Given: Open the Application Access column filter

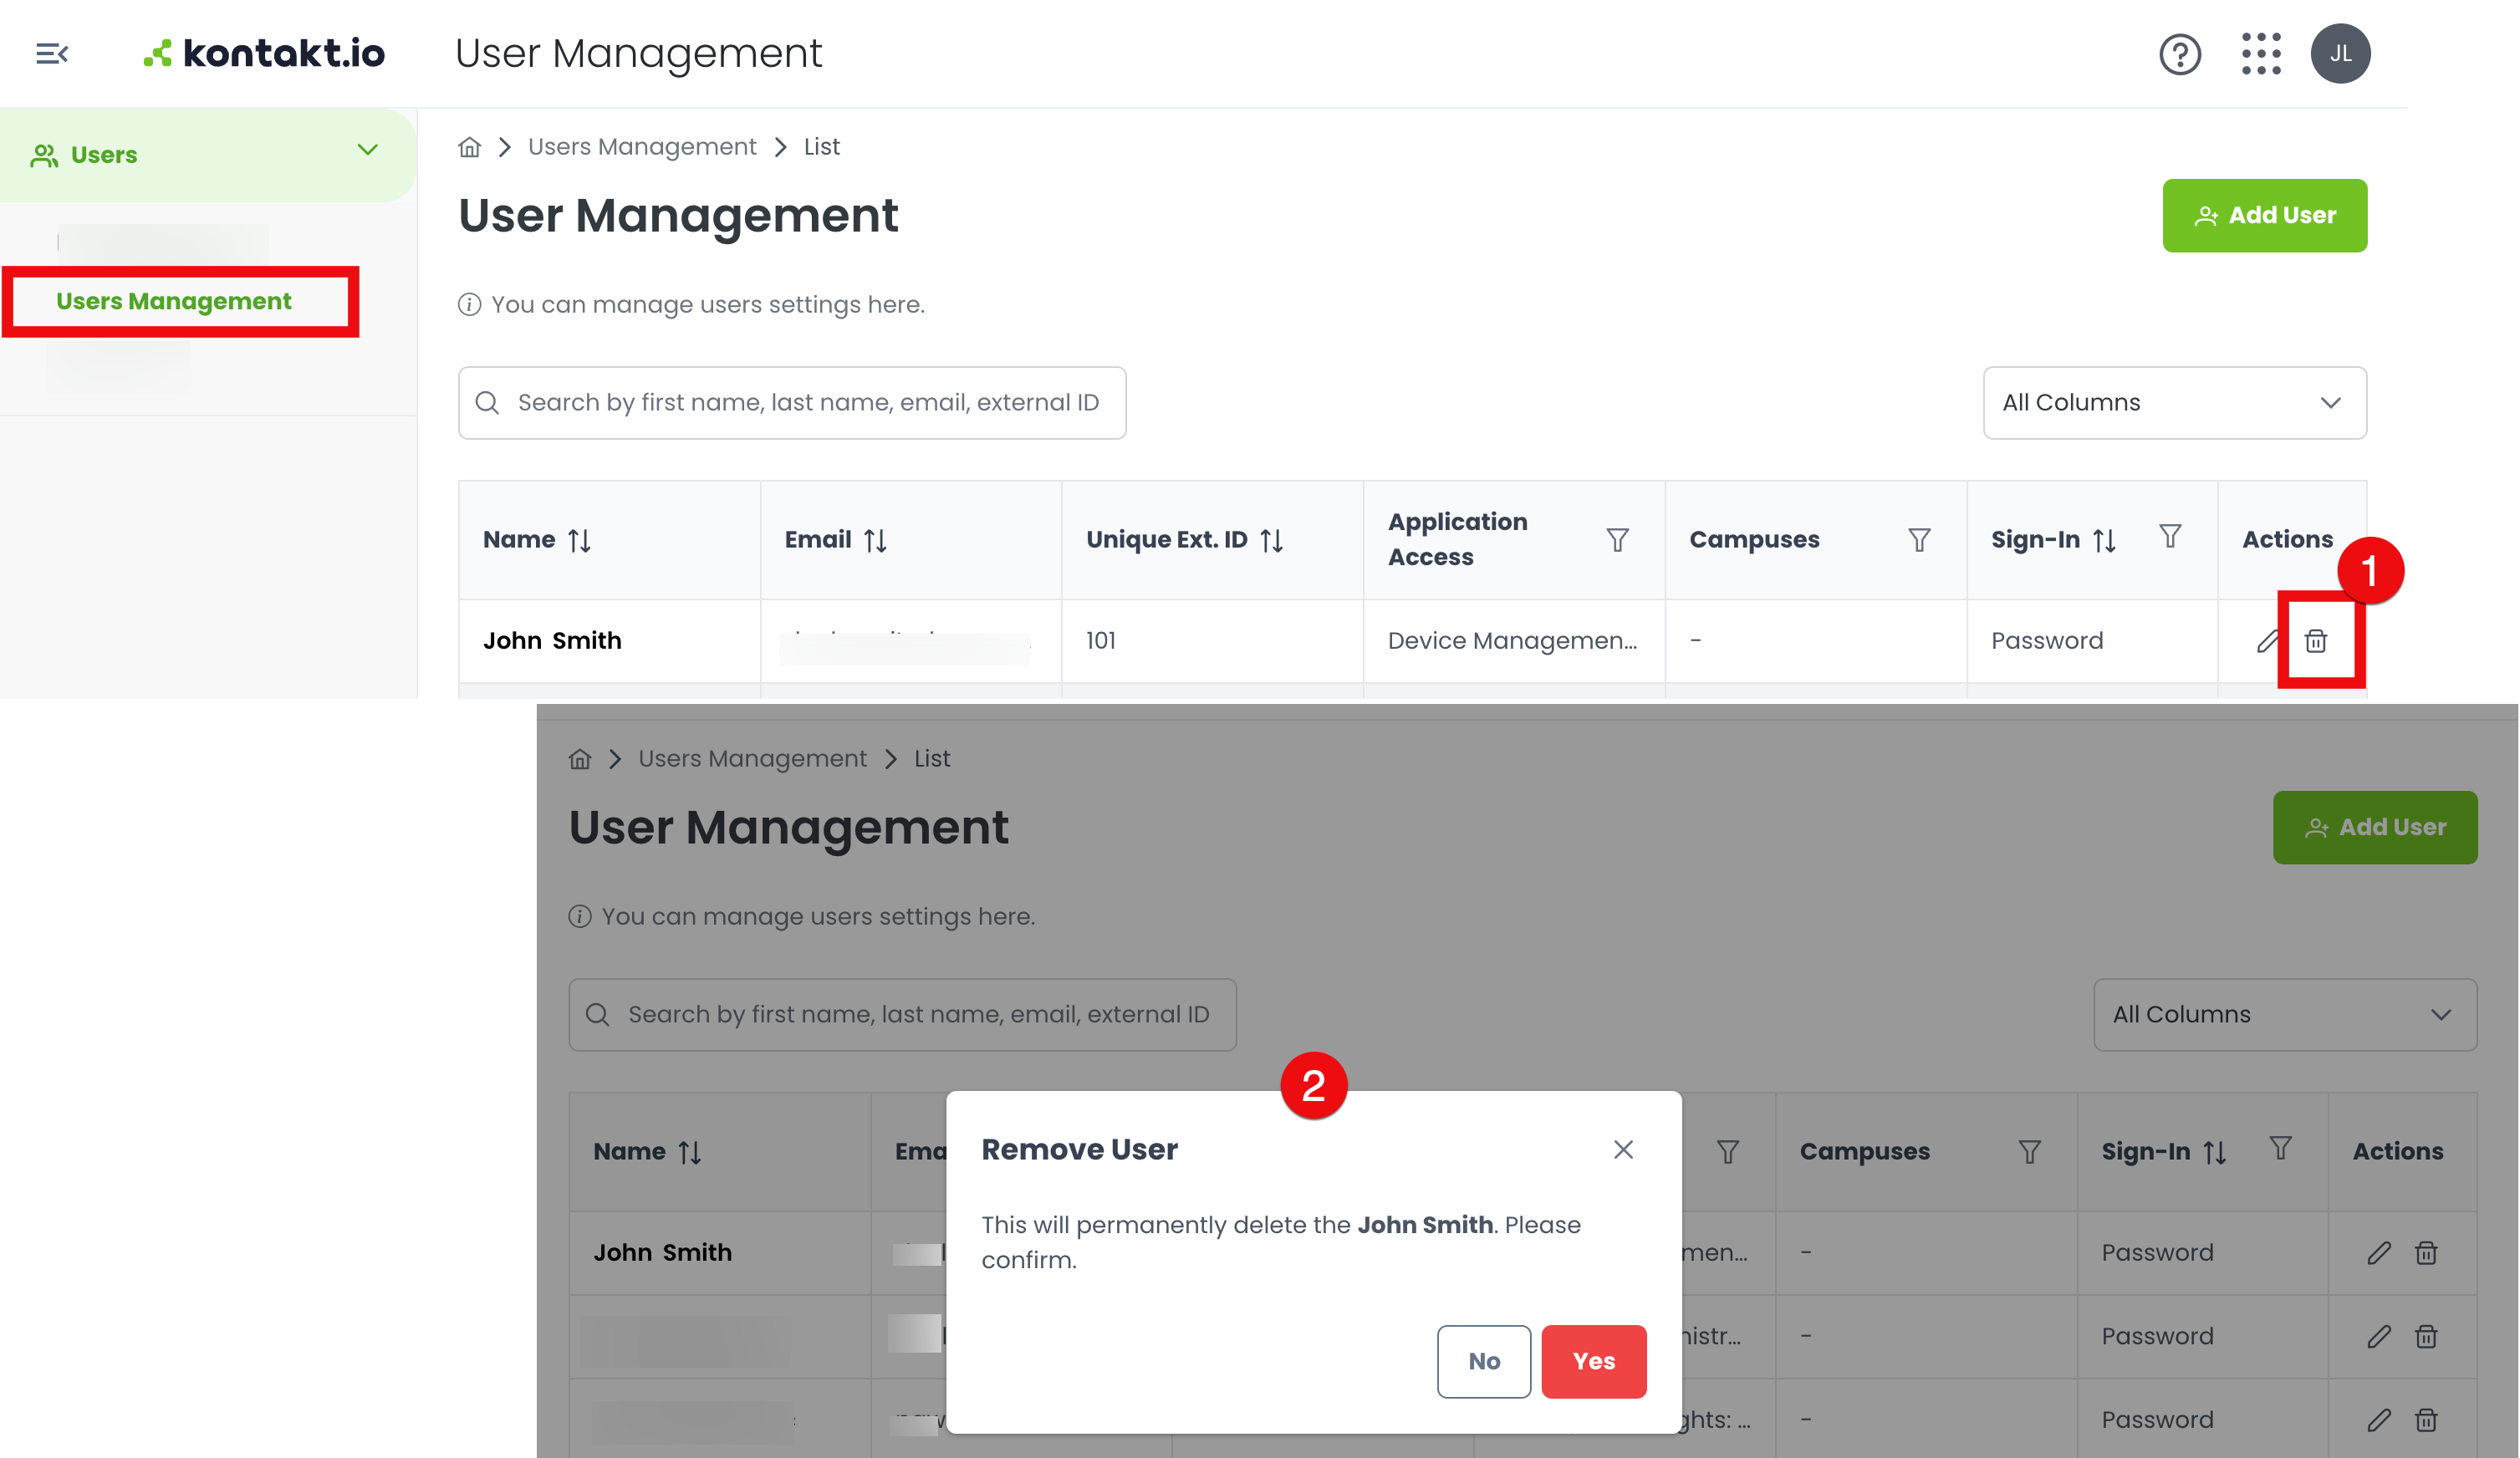Looking at the screenshot, I should (x=1617, y=540).
